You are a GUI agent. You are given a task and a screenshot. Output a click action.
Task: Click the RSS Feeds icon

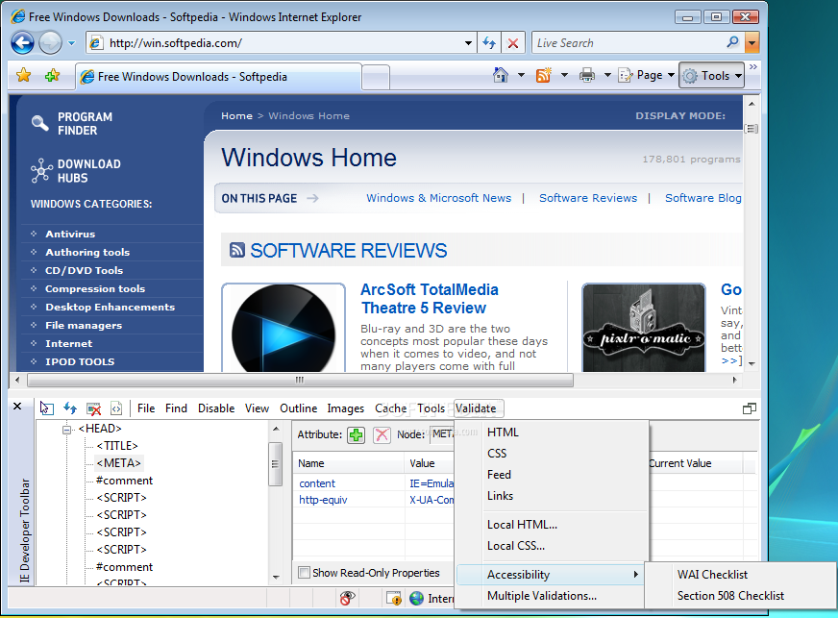pyautogui.click(x=544, y=75)
